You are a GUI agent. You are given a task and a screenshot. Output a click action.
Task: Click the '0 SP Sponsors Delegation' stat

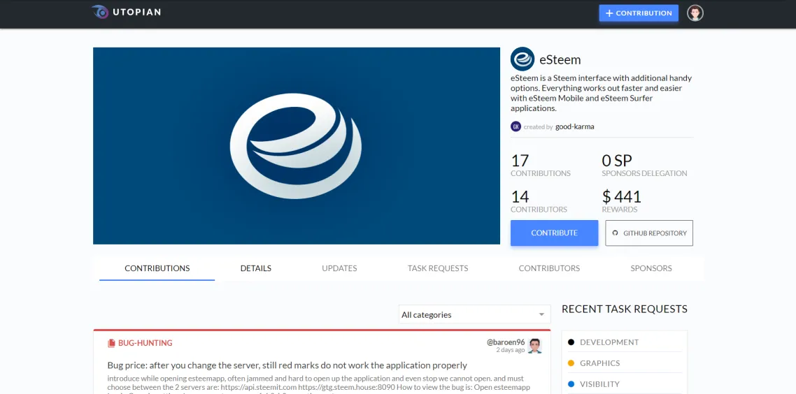tap(645, 166)
